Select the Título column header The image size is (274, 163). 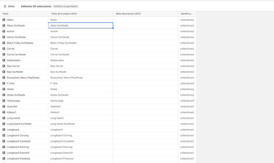pos(5,14)
